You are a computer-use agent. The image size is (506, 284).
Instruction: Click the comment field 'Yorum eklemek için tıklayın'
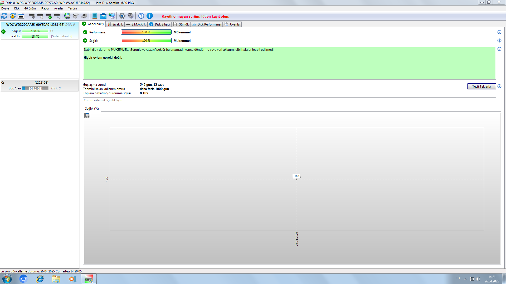289,100
